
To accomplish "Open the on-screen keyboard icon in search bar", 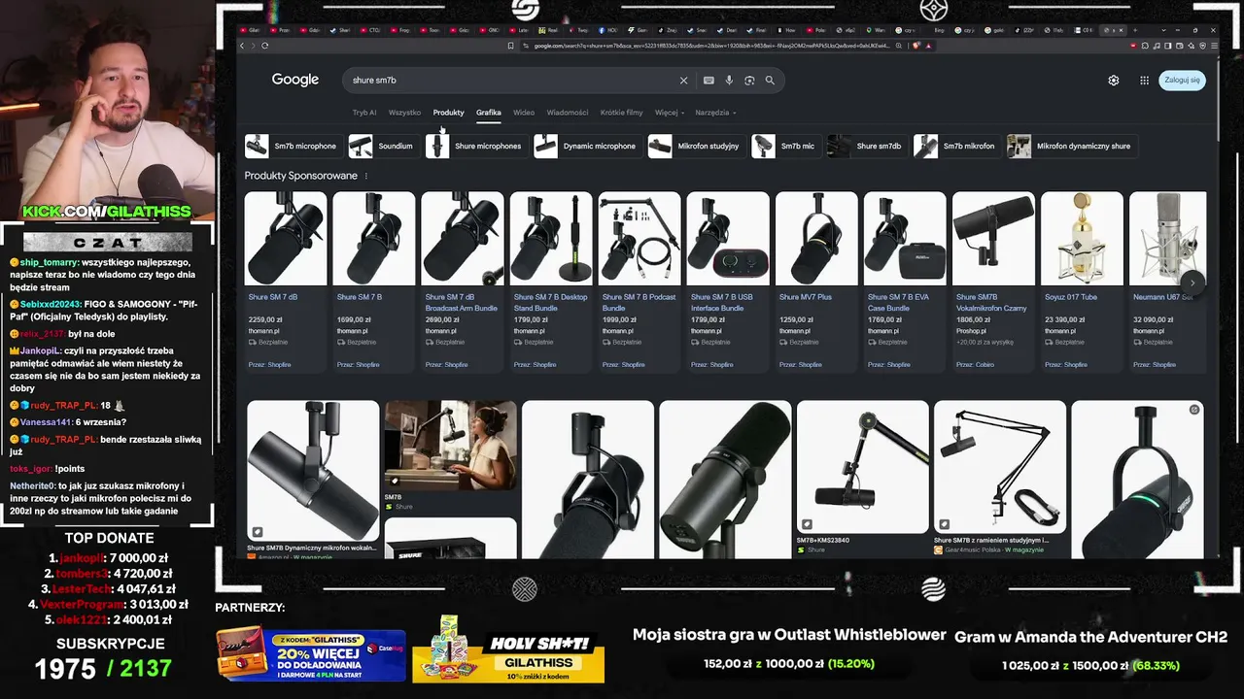I will point(708,81).
